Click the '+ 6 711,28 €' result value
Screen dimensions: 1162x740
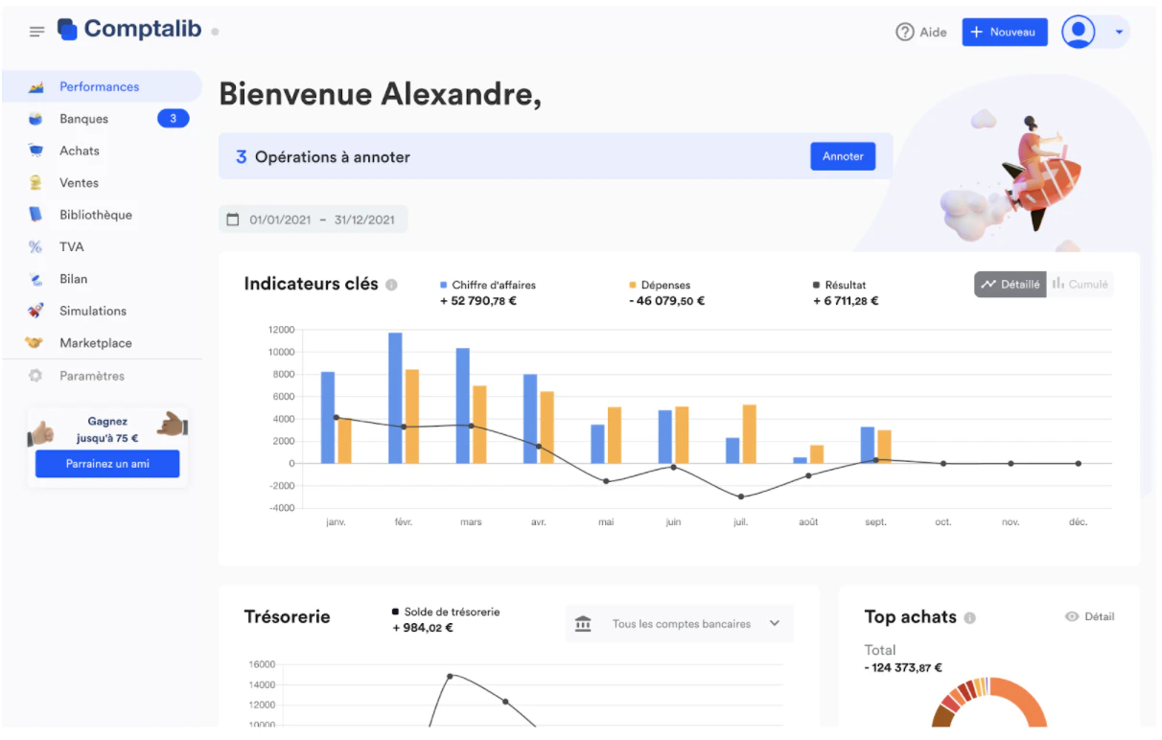(846, 301)
